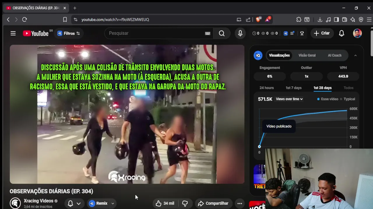Viewport: 373px width, 209px height.
Task: Open the browser main menu icon
Action: pos(369,19)
